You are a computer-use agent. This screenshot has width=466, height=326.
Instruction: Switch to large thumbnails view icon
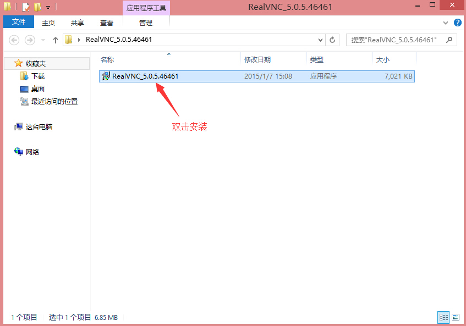pyautogui.click(x=456, y=317)
